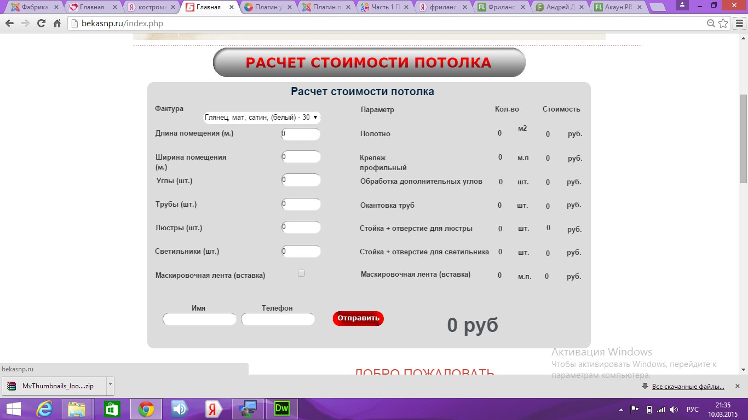Click the 0 руб total price text
Screen dimensions: 748x420
(473, 325)
